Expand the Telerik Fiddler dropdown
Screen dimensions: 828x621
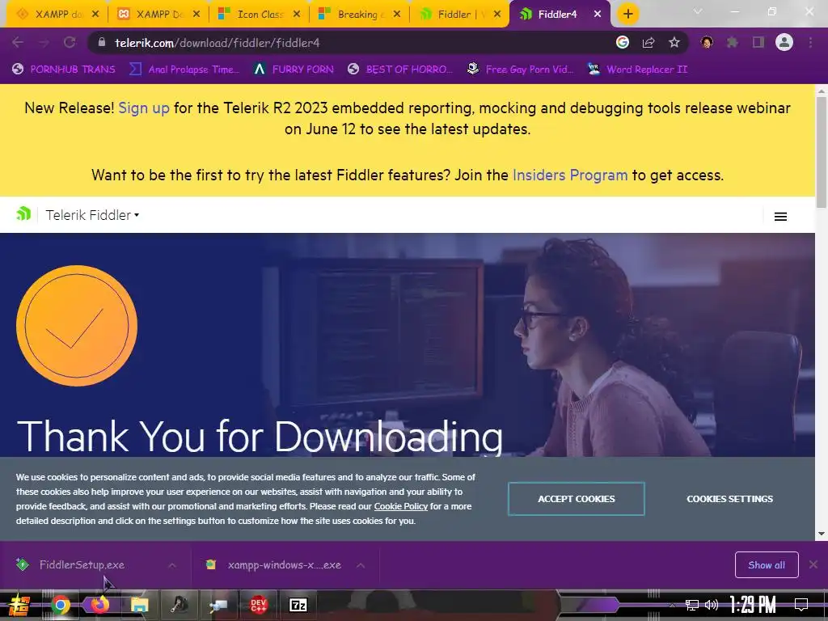92,215
